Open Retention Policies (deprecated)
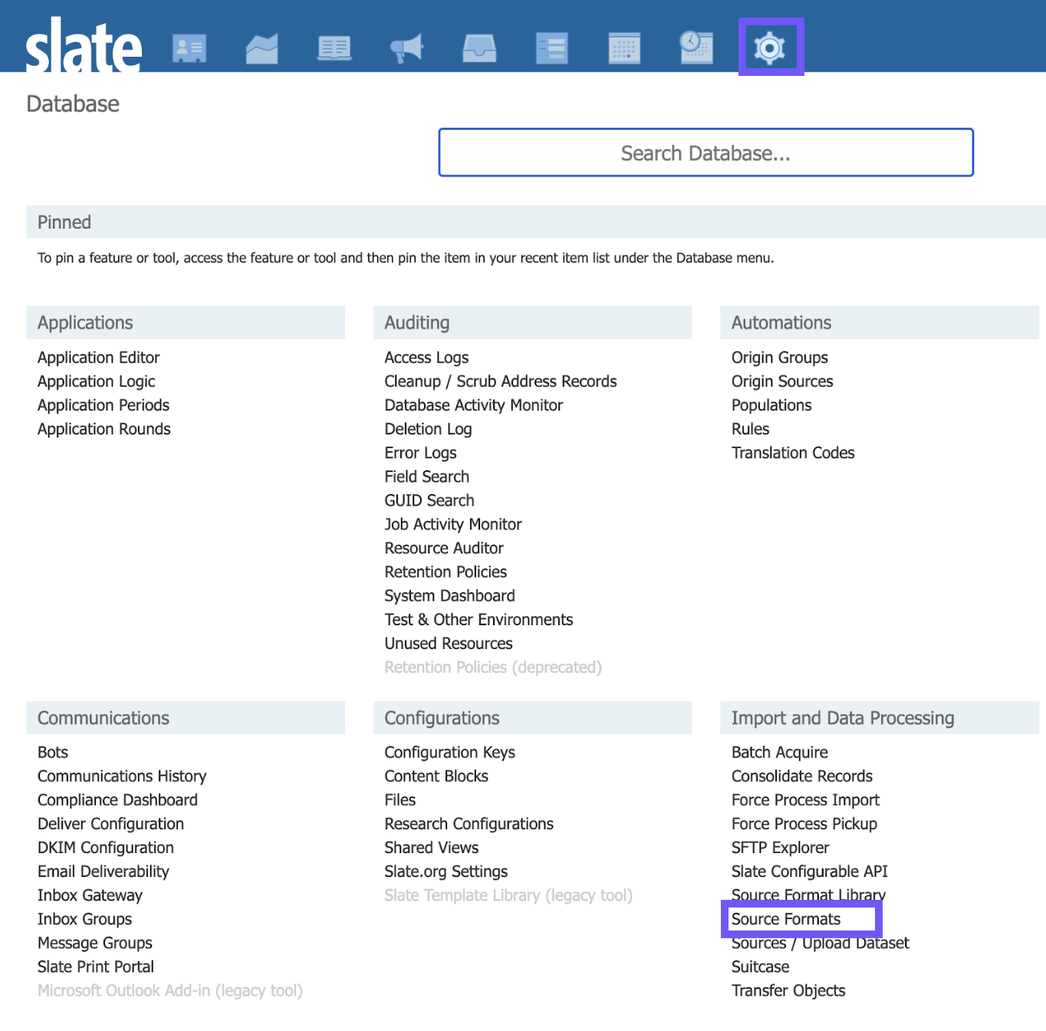This screenshot has height=1031, width=1046. pyautogui.click(x=493, y=667)
